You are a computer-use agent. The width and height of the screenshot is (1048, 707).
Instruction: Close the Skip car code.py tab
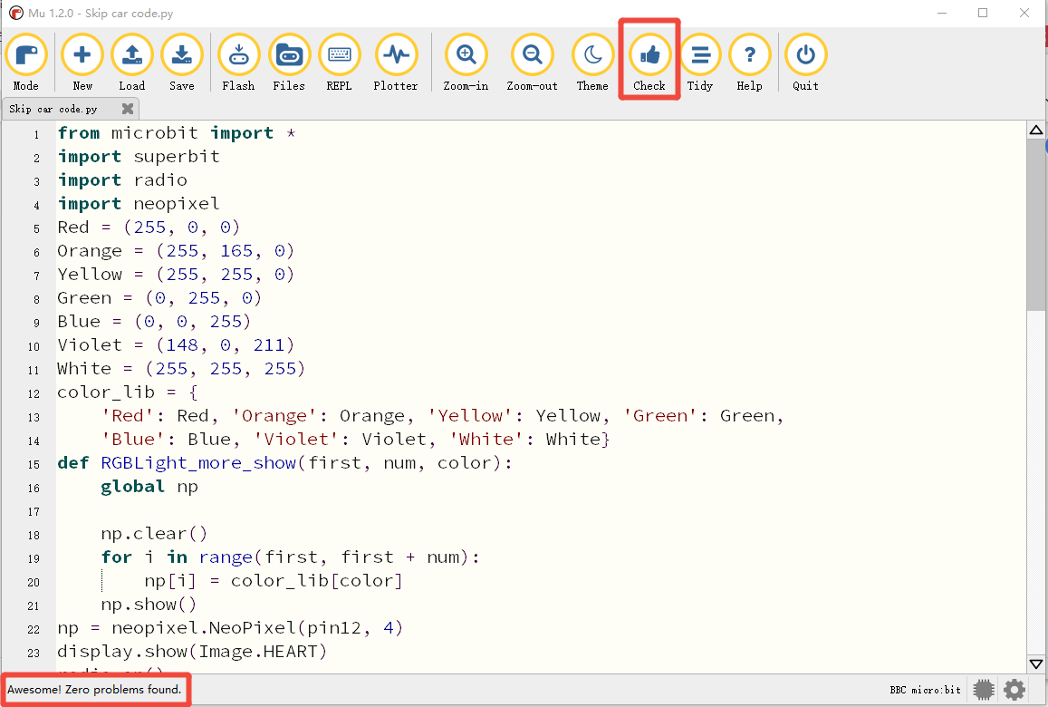coord(128,109)
